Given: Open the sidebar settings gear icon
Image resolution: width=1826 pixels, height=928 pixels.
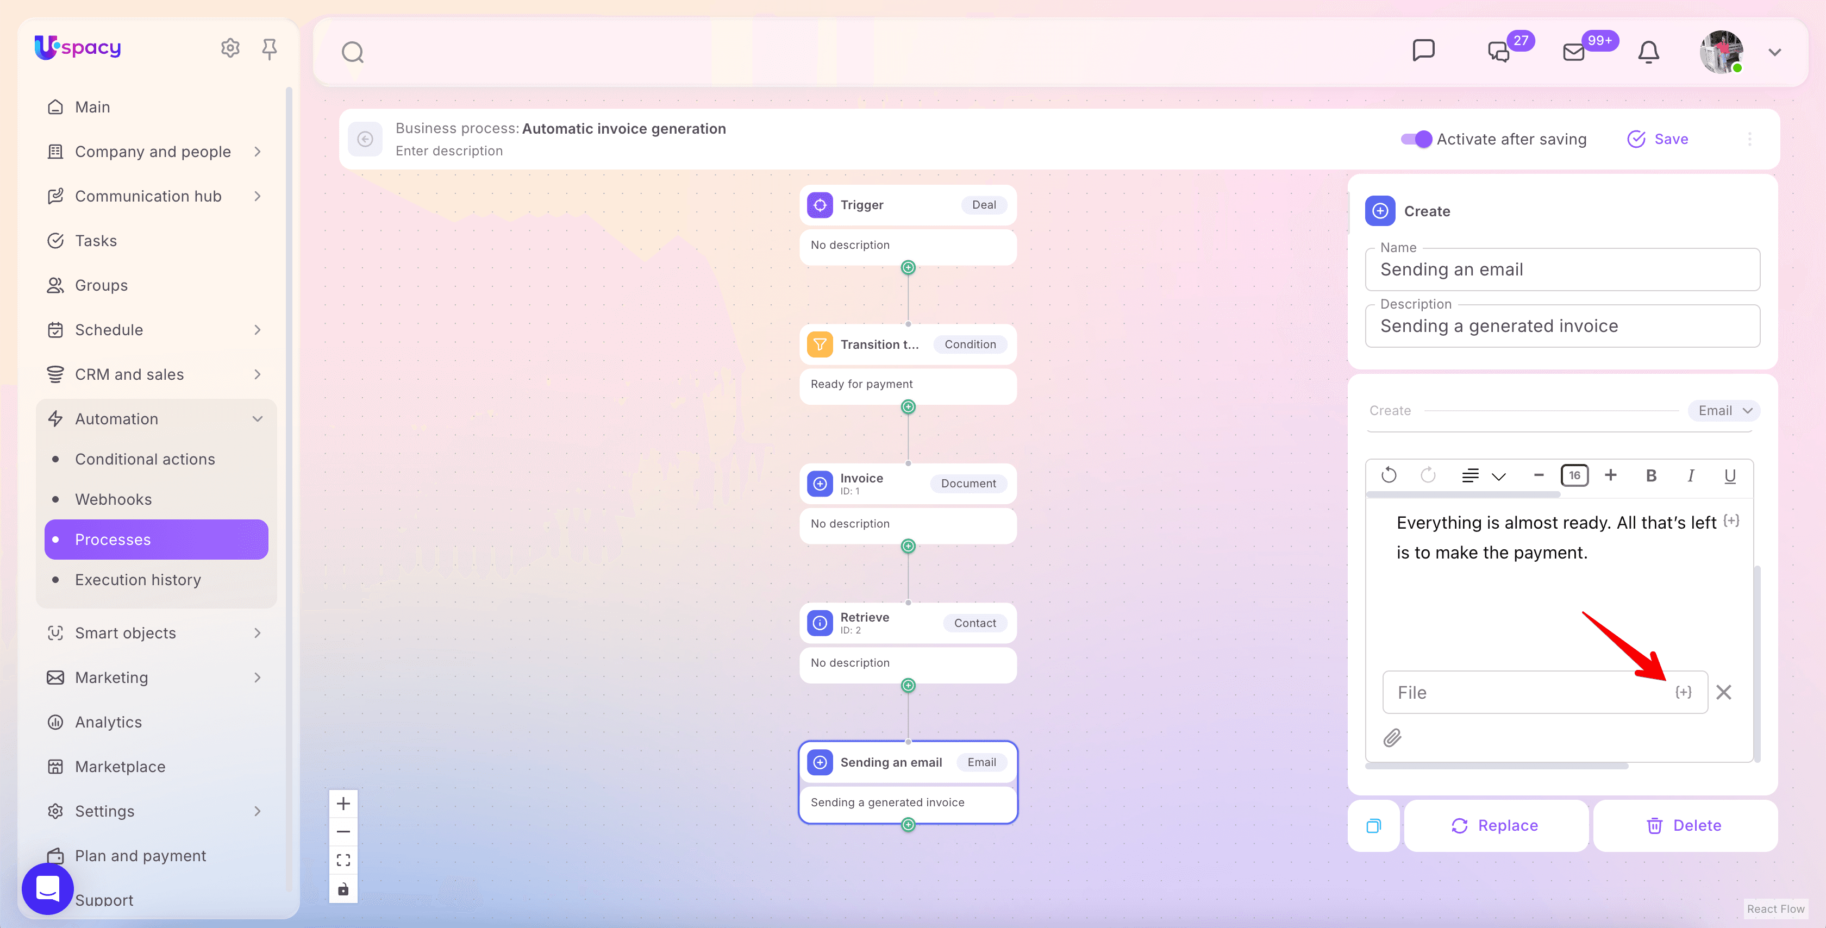Looking at the screenshot, I should [230, 48].
